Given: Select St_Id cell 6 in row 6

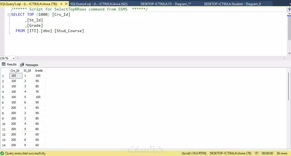Looking at the screenshot, I should pyautogui.click(x=28, y=102).
